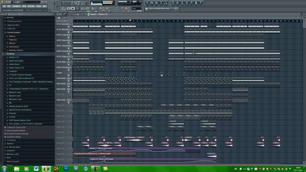Screen dimensions: 306x172
Task: Select the Godly filter Cutoff freq envelope clip
Action: tap(104, 154)
